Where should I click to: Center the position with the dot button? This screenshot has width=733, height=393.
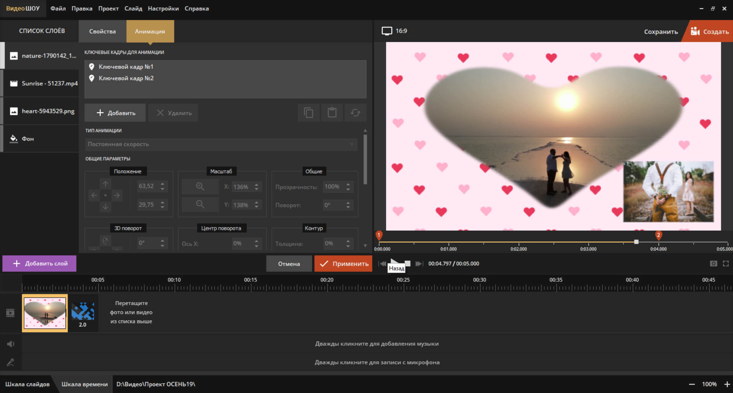(105, 195)
